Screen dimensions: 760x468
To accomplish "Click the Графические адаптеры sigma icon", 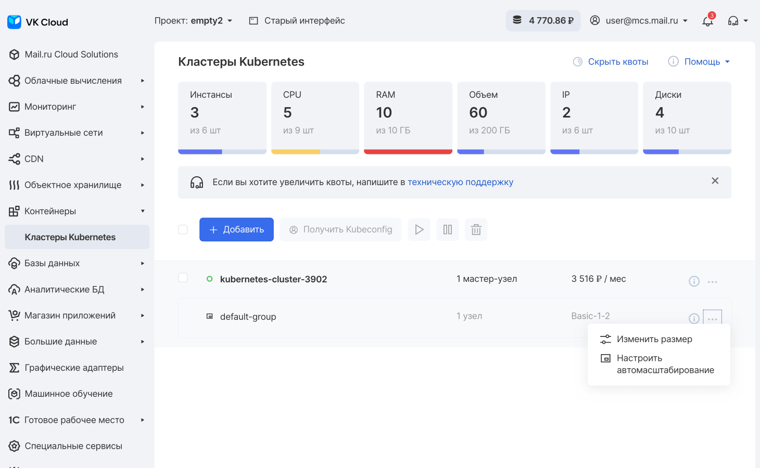I will point(15,368).
